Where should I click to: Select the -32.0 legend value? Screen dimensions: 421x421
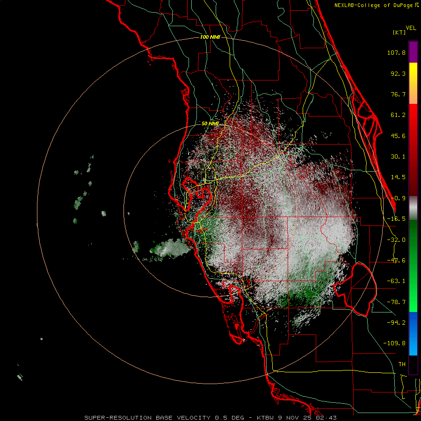click(396, 240)
